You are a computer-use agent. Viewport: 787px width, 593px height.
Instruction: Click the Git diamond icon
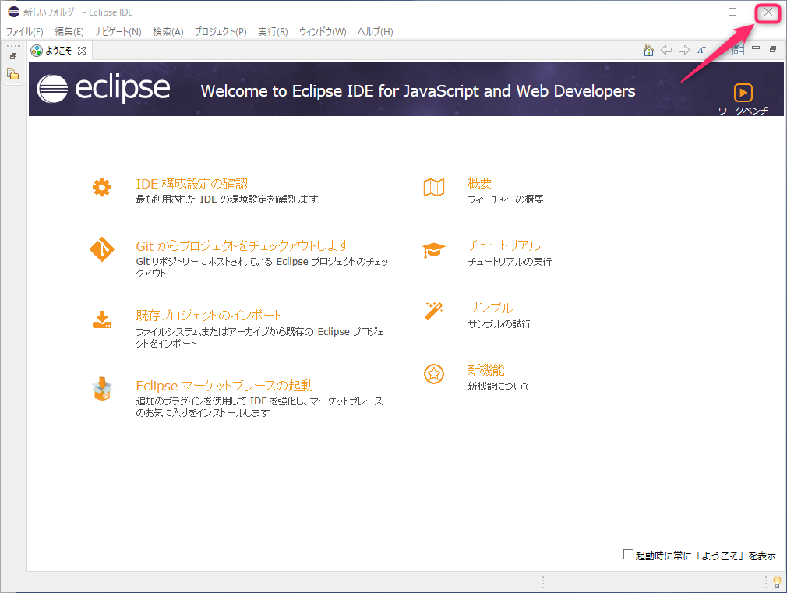tap(102, 249)
